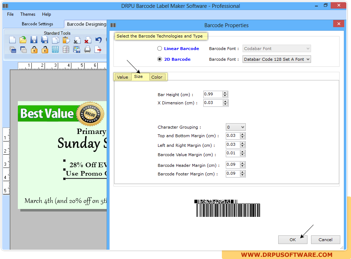351x259 pixels.
Task: Switch to the Barcode Designing tab
Action: (x=86, y=24)
